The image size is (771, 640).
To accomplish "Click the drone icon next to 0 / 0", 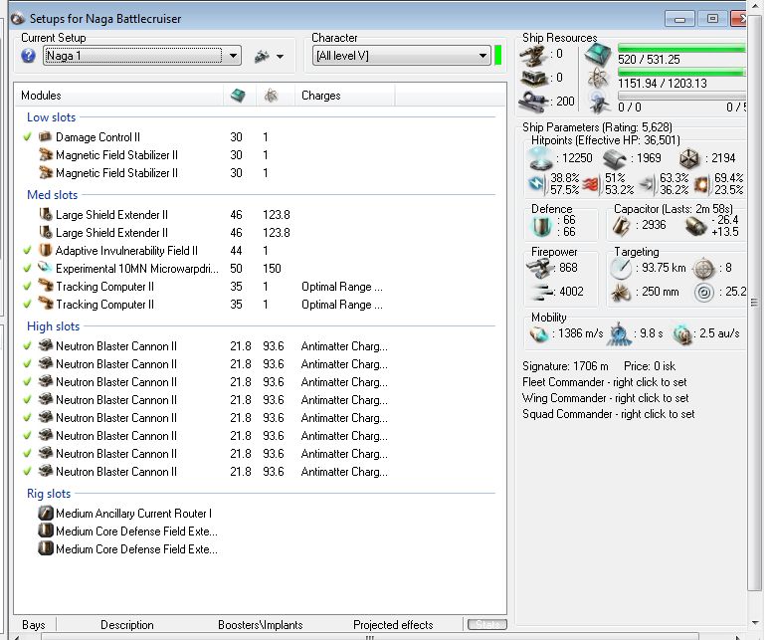I will 598,102.
